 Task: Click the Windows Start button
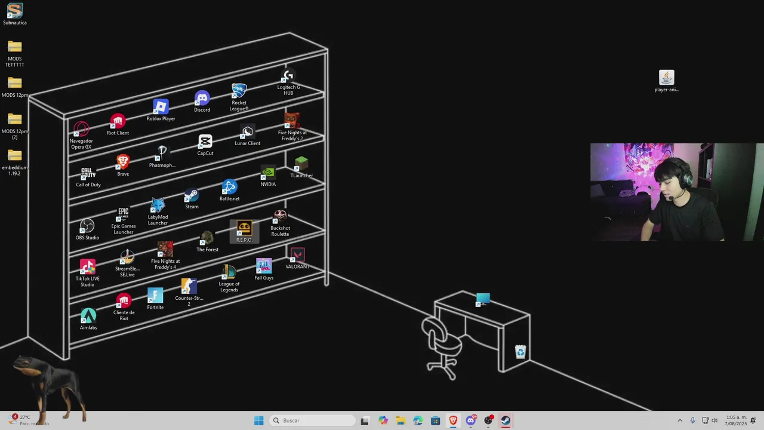click(x=258, y=420)
